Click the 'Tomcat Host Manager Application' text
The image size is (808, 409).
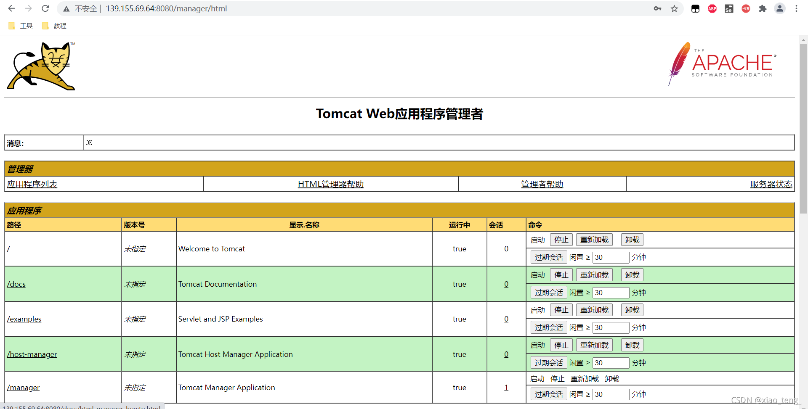pyautogui.click(x=236, y=354)
